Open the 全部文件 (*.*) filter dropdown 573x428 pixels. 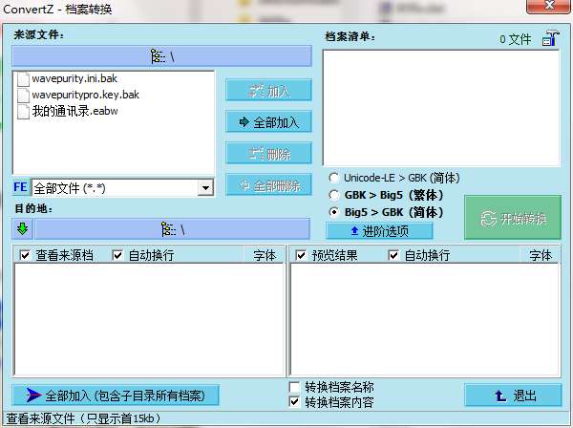(205, 188)
